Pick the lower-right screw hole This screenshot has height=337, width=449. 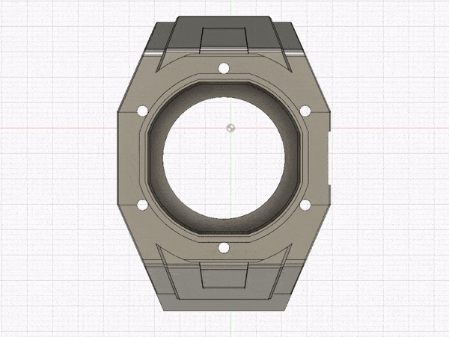tap(305, 205)
